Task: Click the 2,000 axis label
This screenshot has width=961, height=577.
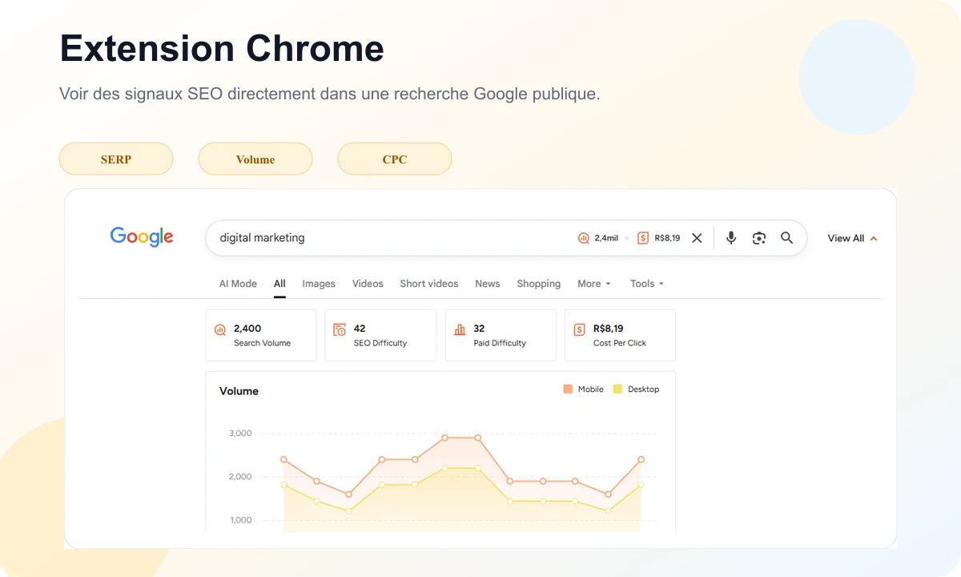Action: tap(240, 477)
